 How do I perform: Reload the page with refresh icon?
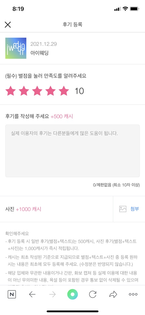pyautogui.click(x=93, y=294)
